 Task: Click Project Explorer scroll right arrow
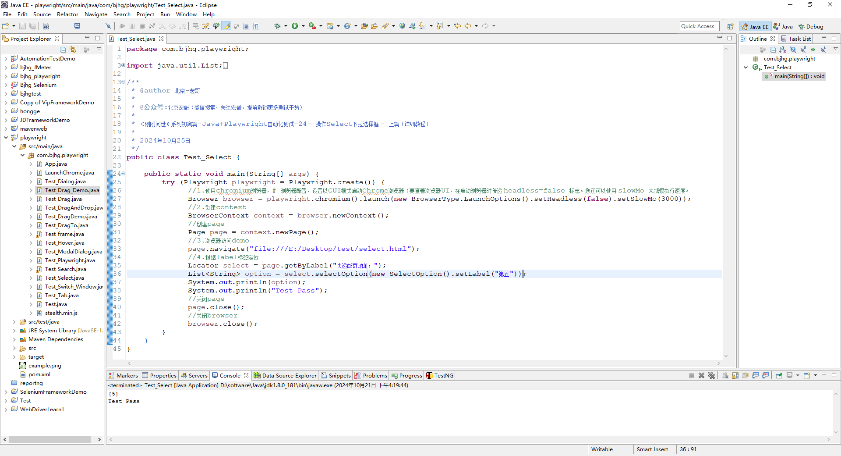point(99,439)
